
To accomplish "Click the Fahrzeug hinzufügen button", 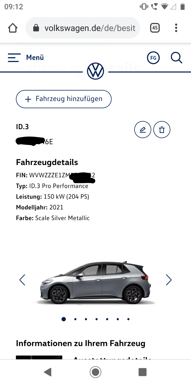I will pos(64,99).
